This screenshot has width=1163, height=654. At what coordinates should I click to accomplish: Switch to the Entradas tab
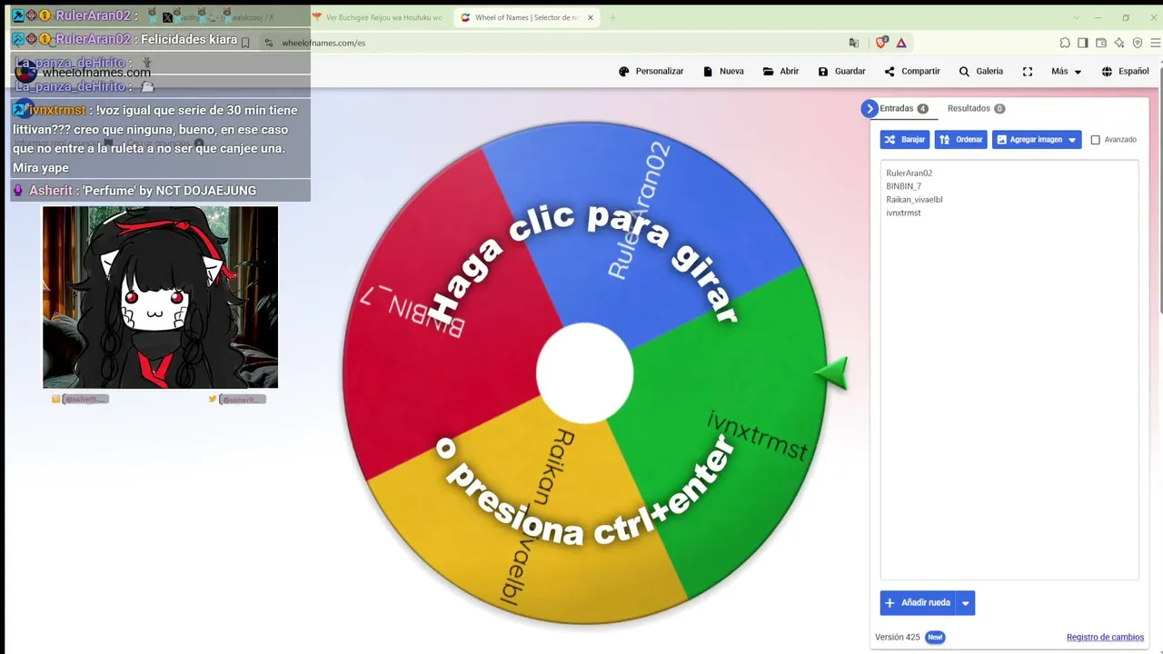tap(904, 108)
